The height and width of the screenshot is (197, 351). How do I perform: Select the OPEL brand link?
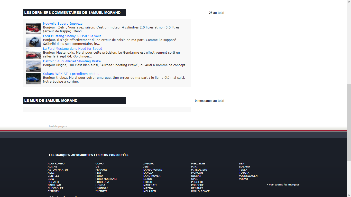[195, 179]
